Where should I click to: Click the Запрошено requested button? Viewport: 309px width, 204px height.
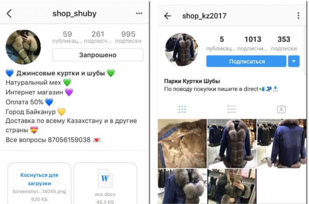(98, 55)
